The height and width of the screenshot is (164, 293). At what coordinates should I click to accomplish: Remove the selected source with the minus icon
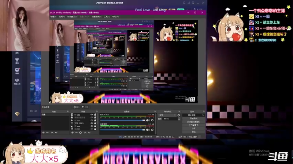[76, 133]
